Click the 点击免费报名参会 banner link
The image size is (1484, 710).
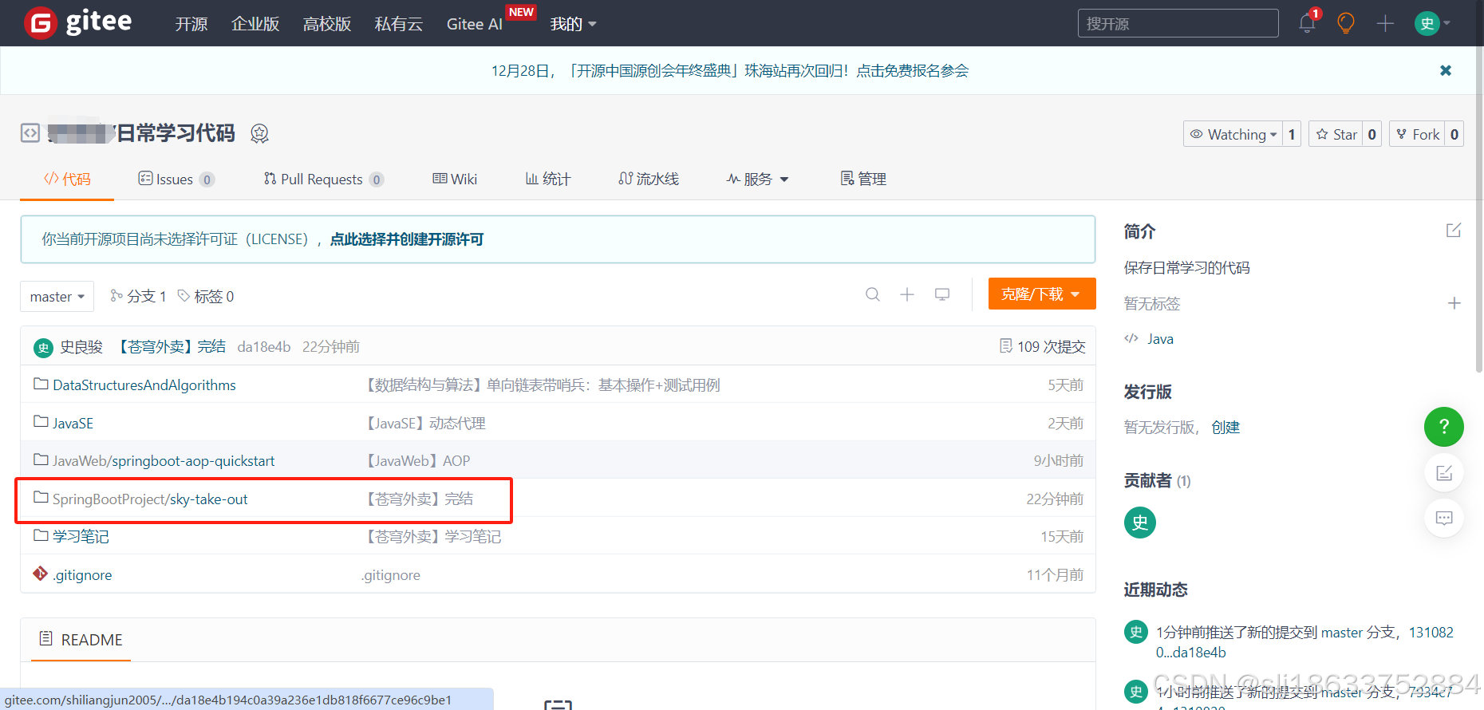pos(913,71)
